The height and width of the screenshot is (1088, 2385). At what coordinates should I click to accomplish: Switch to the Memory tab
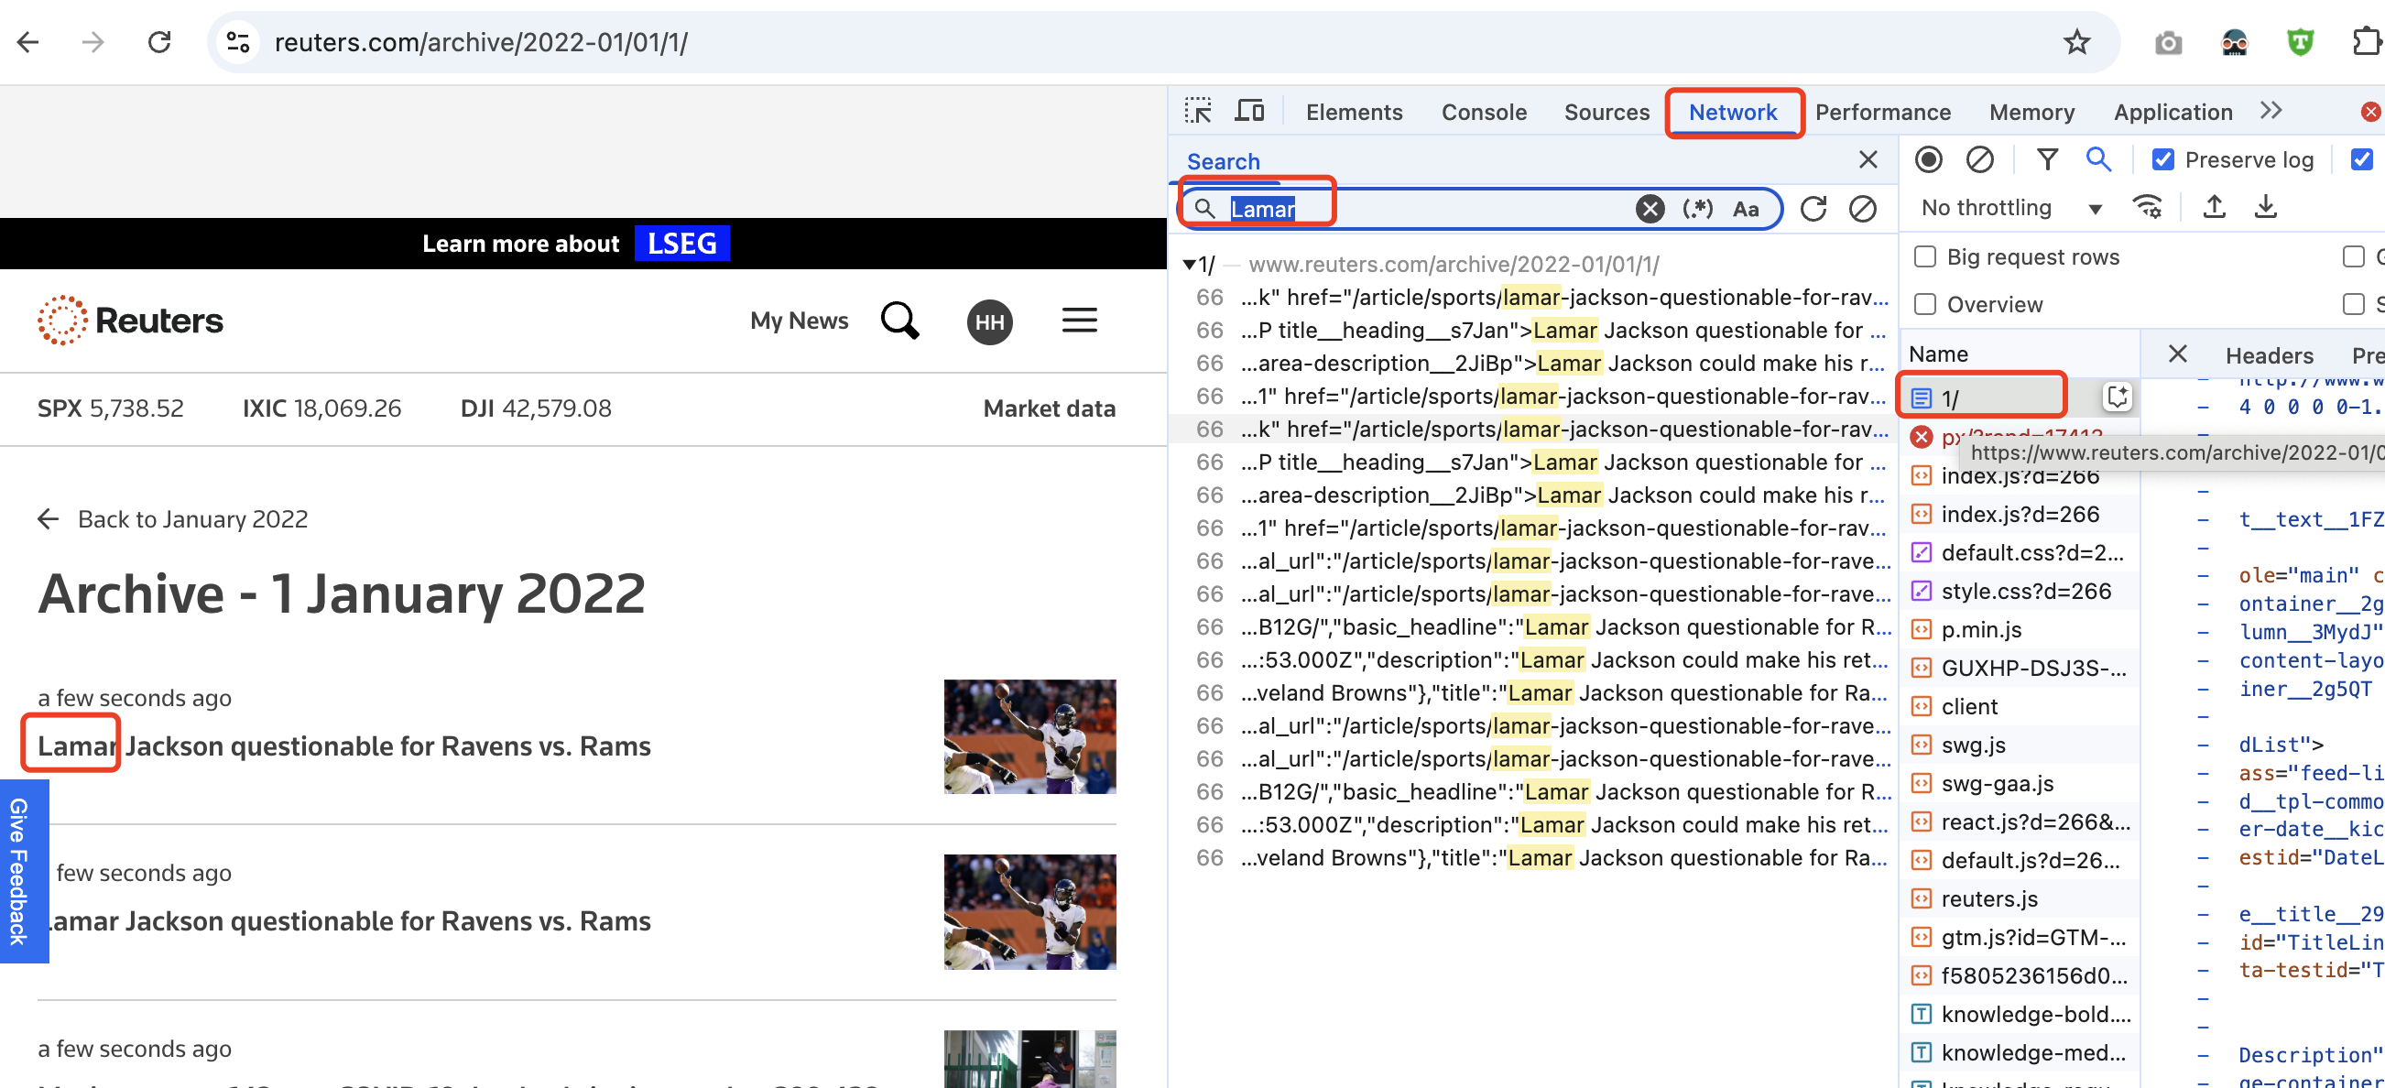pos(2031,112)
